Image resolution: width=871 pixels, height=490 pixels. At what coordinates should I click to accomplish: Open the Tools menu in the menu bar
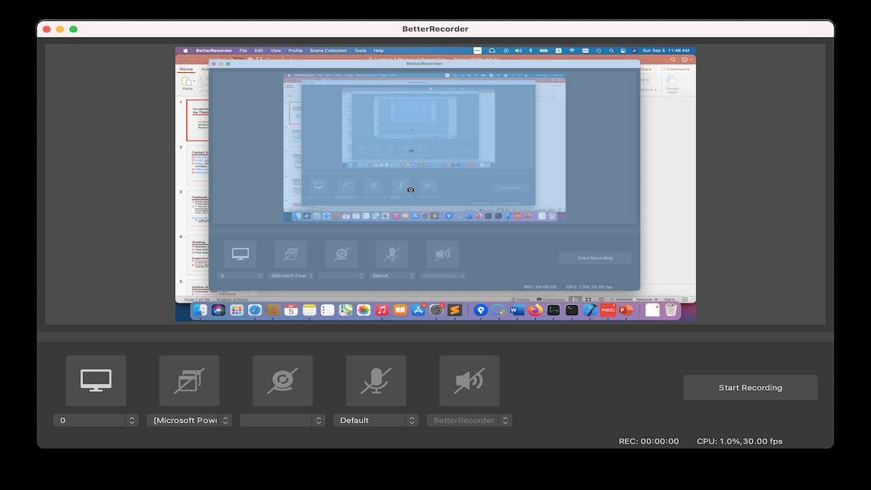(x=360, y=50)
